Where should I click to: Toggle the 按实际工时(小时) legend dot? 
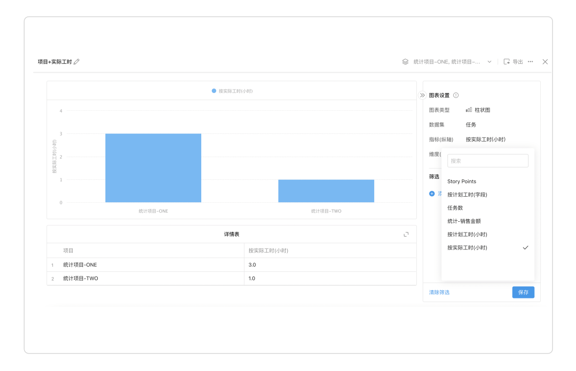pos(214,91)
